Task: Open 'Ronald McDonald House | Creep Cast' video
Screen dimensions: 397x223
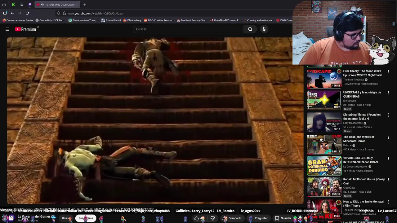Action: tap(364, 181)
